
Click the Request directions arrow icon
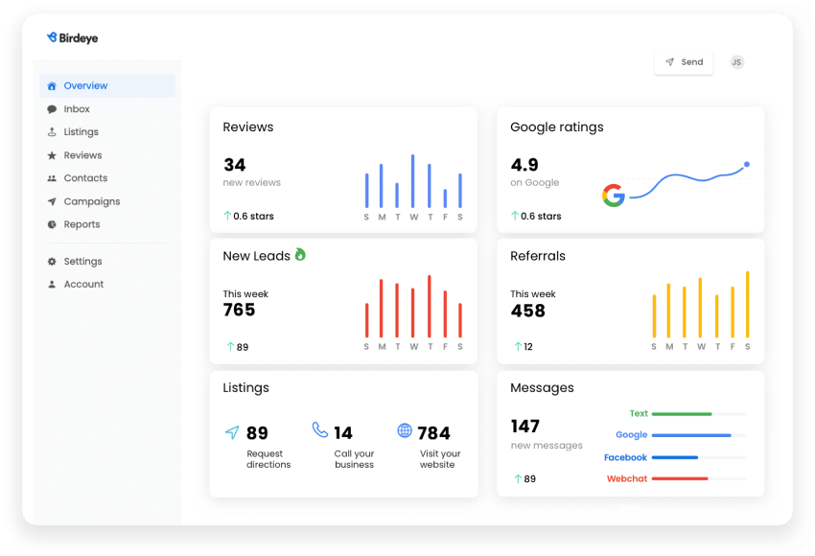point(232,432)
